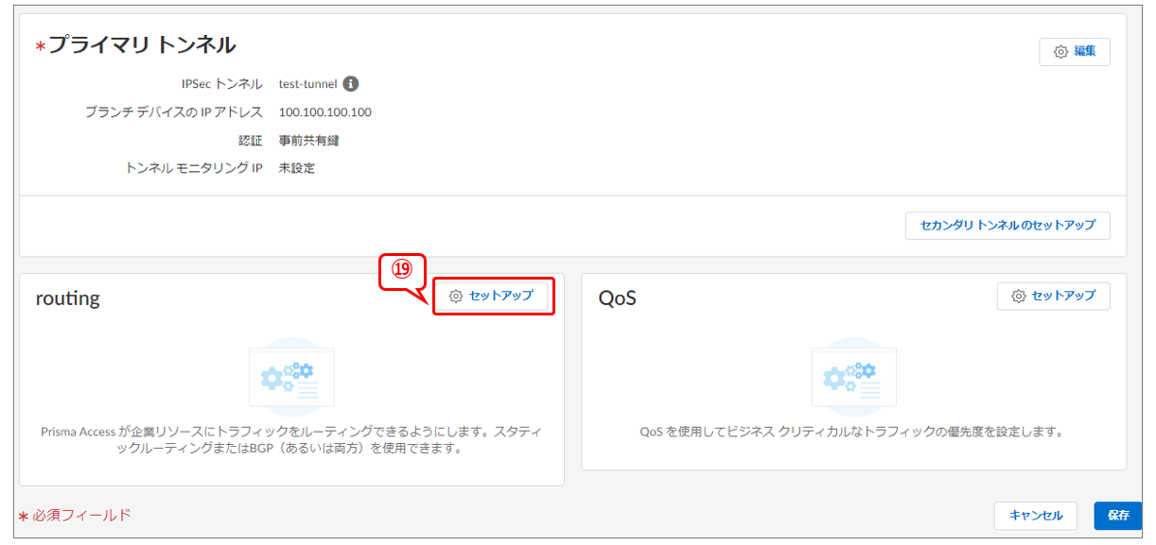Screen dimensions: 1156x545
Task: Click the Prisma Access routing description text
Action: click(x=291, y=440)
